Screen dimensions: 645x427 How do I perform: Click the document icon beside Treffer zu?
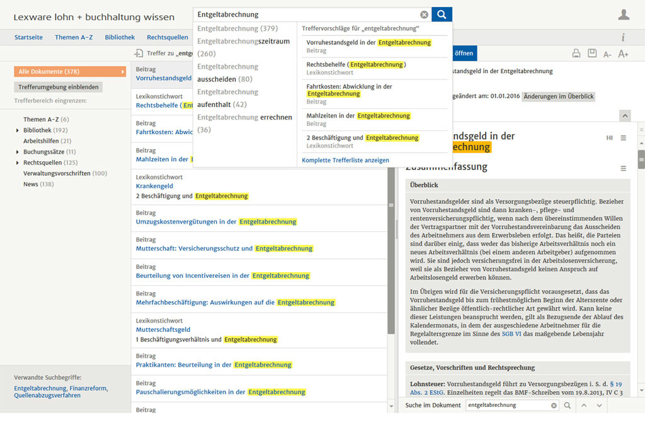139,53
